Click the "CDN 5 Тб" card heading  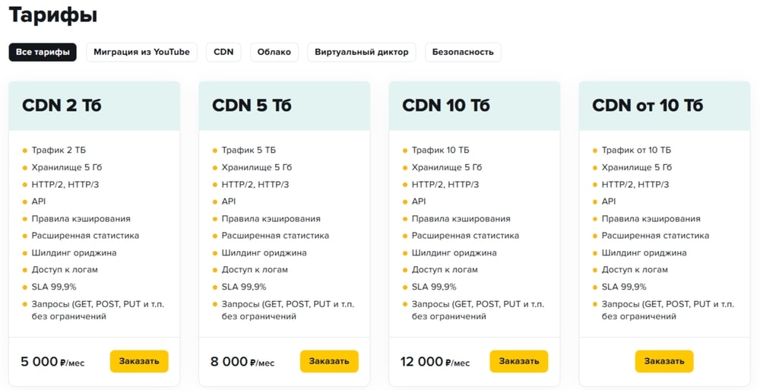[x=252, y=105]
